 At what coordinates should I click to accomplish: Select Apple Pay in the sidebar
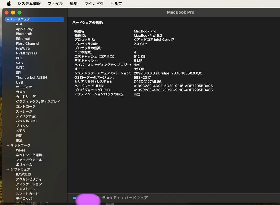pos(24,29)
